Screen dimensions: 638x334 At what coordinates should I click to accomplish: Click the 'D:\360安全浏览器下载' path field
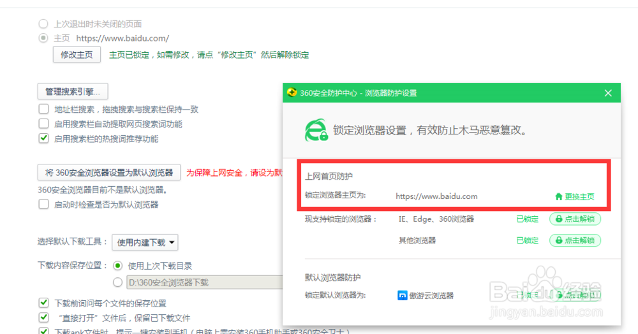pyautogui.click(x=205, y=282)
